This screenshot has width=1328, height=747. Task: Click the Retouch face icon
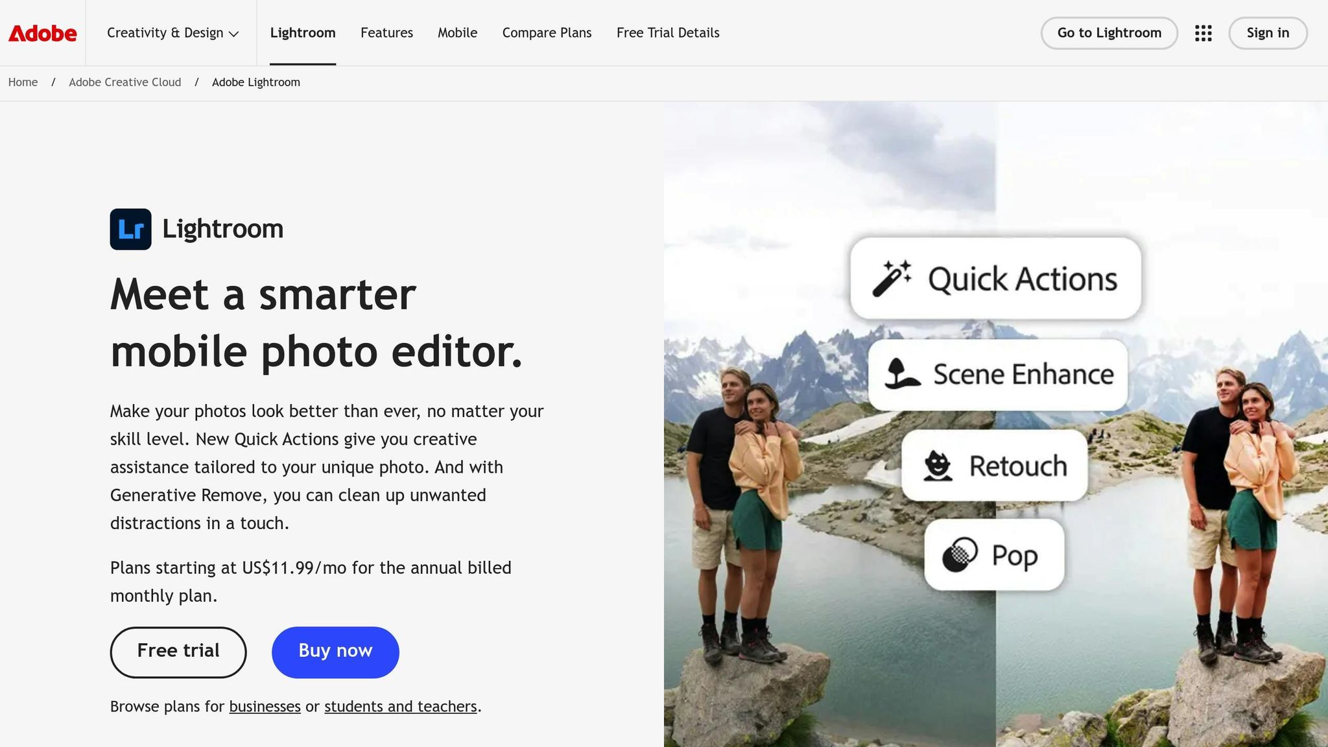tap(938, 466)
